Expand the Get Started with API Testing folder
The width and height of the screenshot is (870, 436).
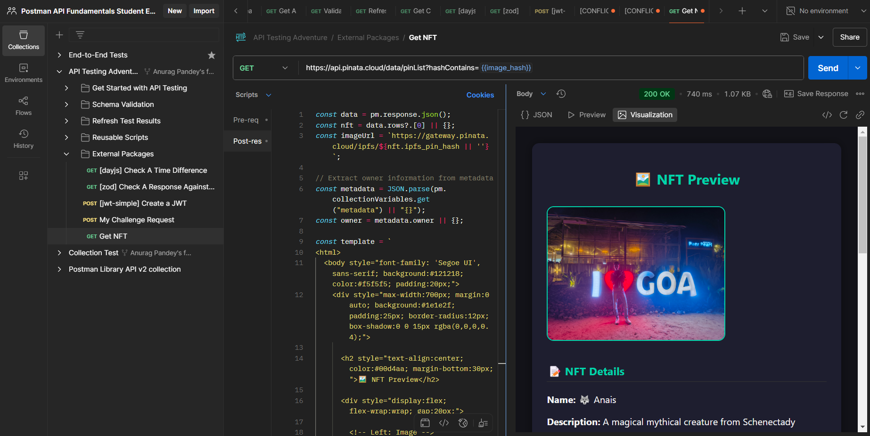pos(66,88)
